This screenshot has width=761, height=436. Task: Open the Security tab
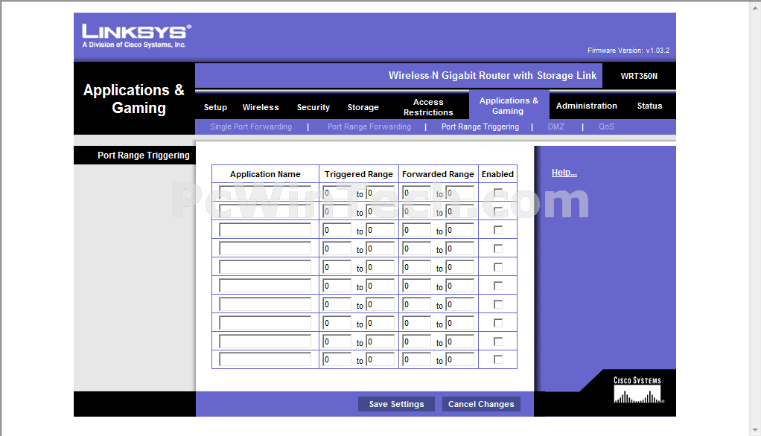tap(313, 107)
